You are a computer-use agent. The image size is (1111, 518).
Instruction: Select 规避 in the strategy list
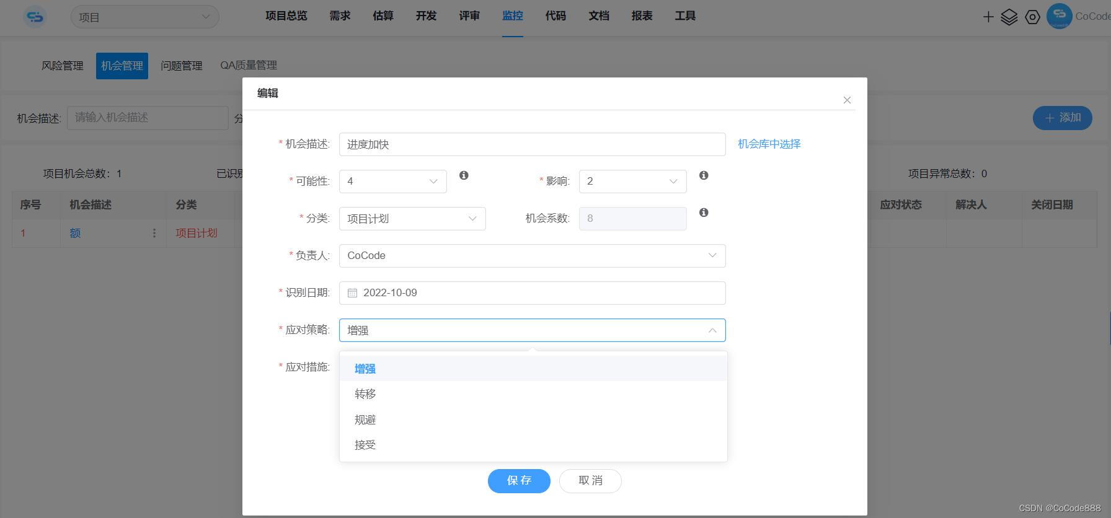533,419
